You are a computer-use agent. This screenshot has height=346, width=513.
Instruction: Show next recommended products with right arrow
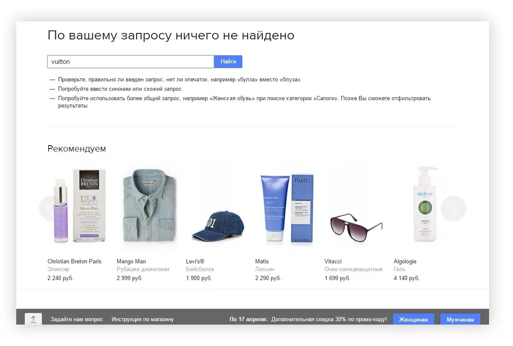[454, 209]
